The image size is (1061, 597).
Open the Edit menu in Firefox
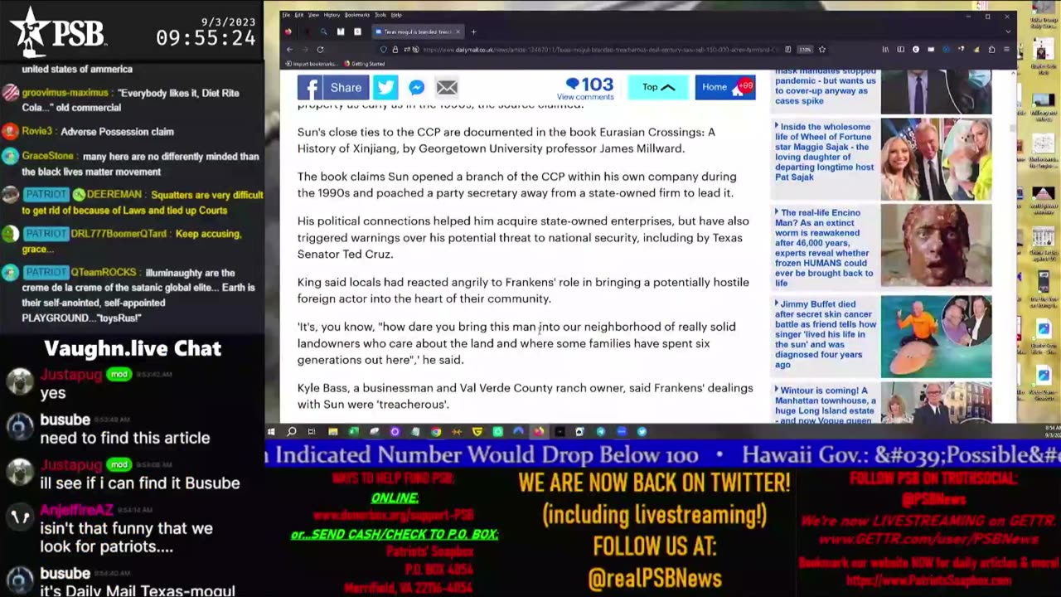coord(299,15)
